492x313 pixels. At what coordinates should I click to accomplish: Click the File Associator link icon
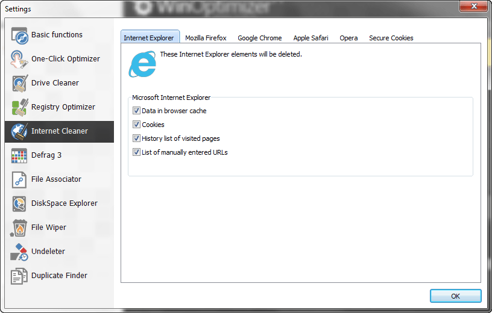click(19, 180)
